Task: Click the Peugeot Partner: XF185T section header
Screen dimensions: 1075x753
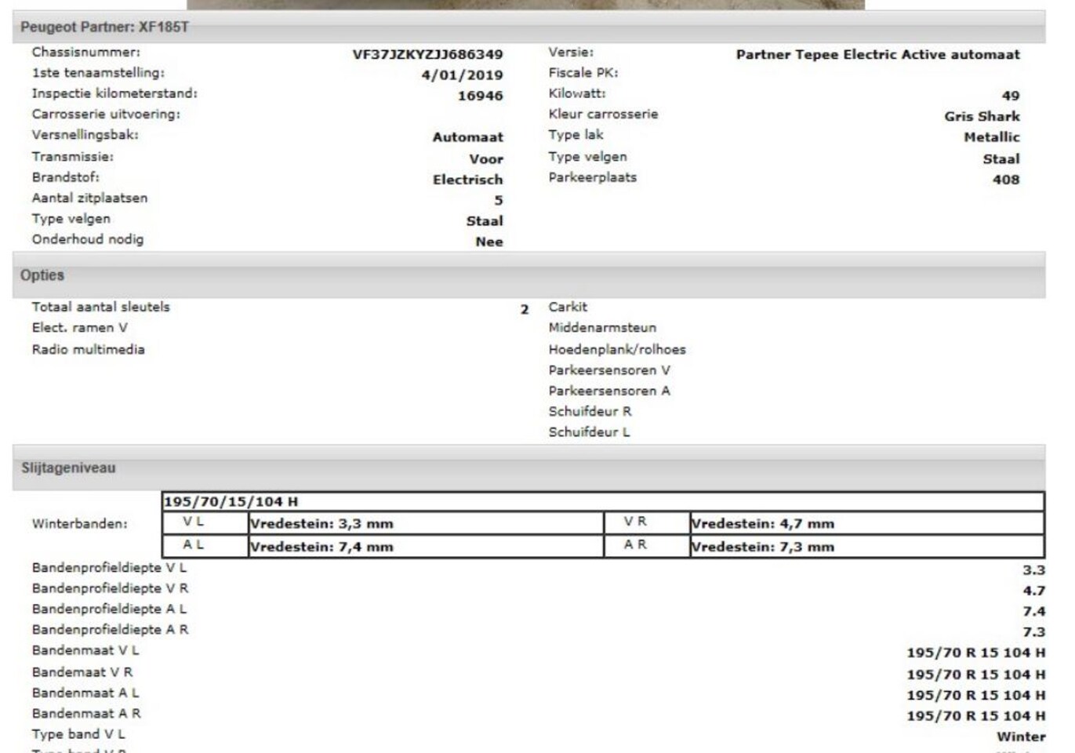Action: [528, 27]
